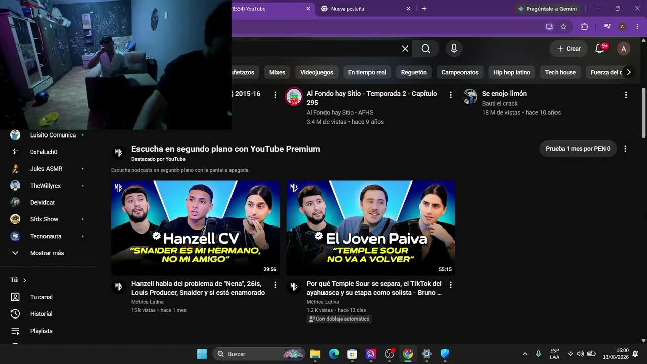Image resolution: width=647 pixels, height=364 pixels.
Task: Open more options for Premium promo section
Action: [625, 149]
